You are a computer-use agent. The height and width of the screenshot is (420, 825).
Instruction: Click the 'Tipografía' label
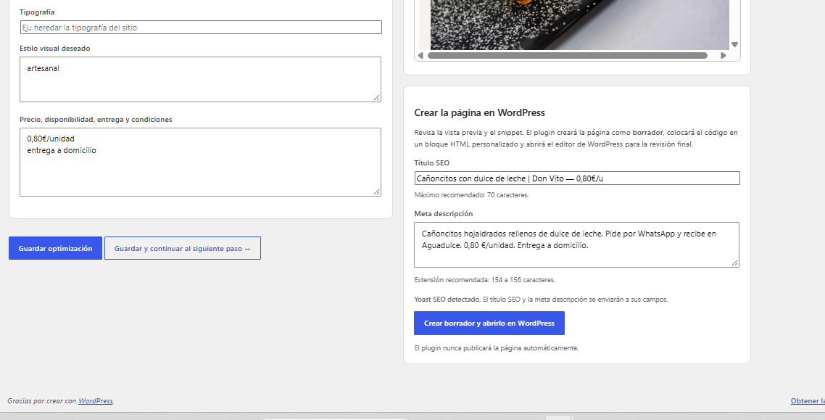coord(37,12)
